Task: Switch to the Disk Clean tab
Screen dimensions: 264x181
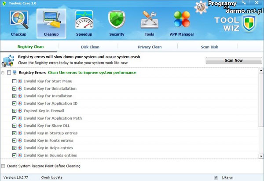Action: [x=90, y=47]
